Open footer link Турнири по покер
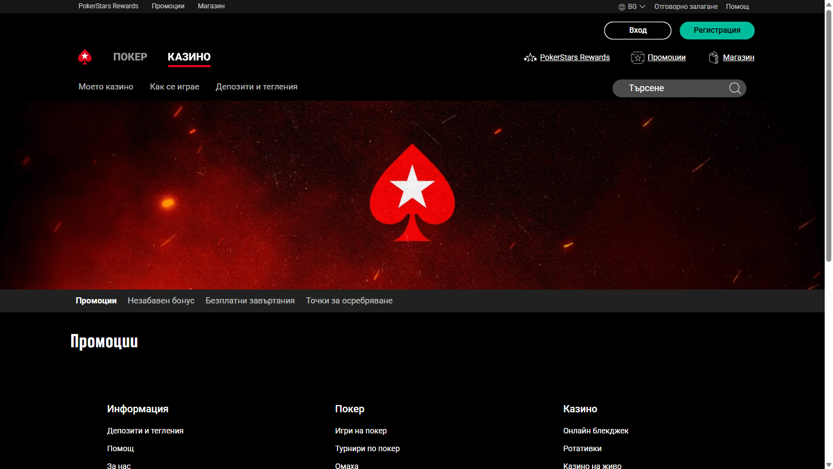Image resolution: width=833 pixels, height=469 pixels. coord(367,448)
